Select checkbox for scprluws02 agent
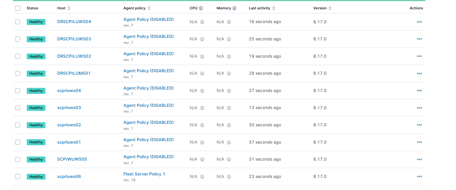 tap(18, 125)
